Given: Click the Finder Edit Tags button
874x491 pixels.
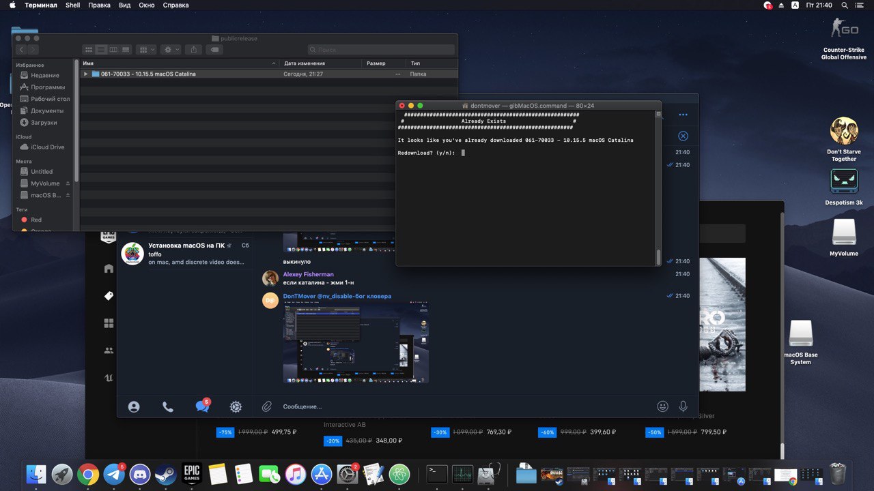Looking at the screenshot, I should point(214,50).
